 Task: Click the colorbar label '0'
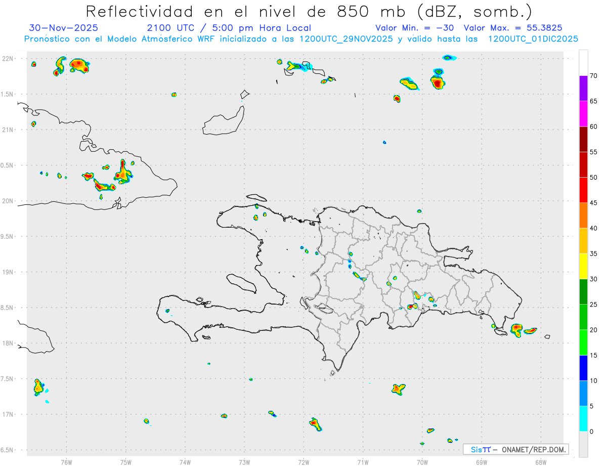click(592, 432)
